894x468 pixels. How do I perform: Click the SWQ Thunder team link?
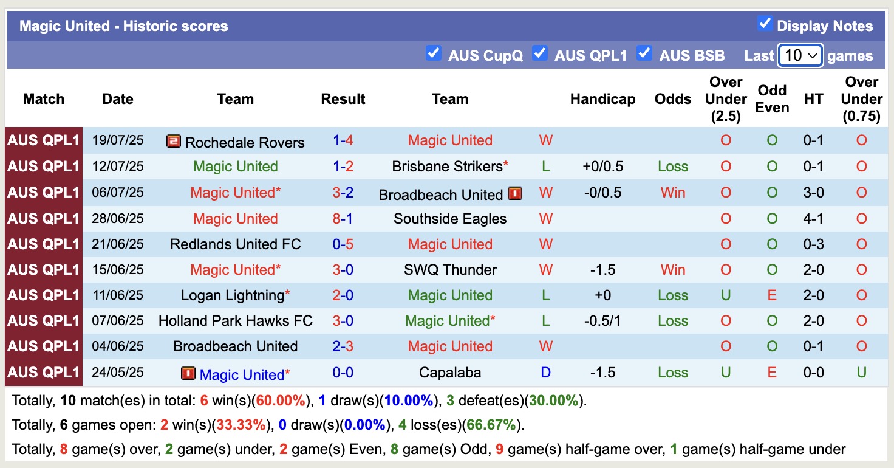tap(450, 270)
